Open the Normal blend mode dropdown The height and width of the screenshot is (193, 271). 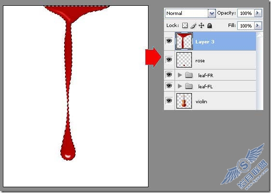click(212, 14)
